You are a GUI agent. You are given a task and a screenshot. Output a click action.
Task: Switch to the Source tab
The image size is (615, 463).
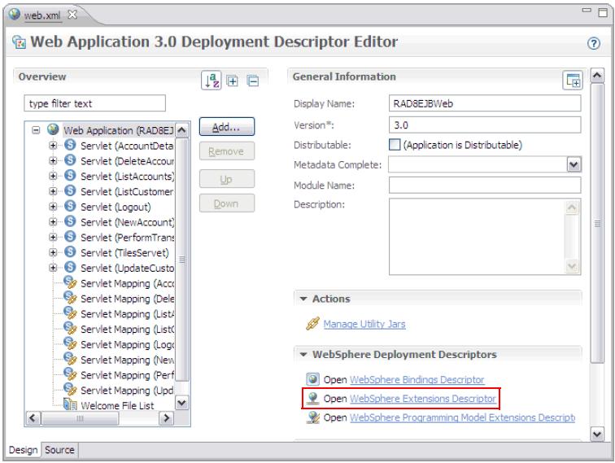[59, 450]
